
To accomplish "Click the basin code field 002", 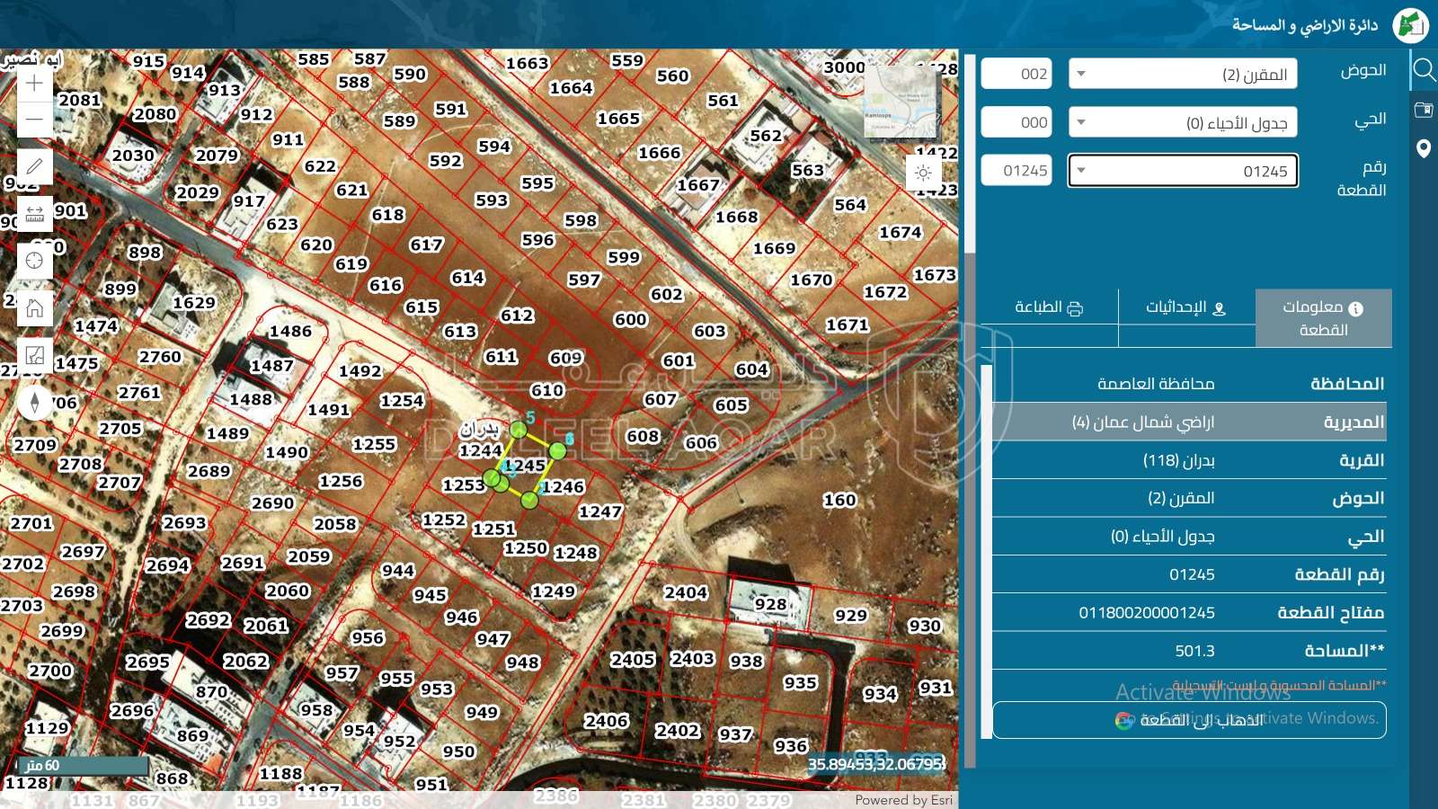I will pyautogui.click(x=1016, y=74).
